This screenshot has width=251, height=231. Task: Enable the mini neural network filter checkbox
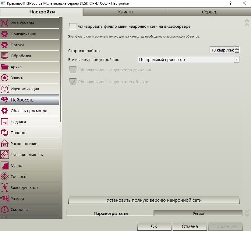coord(73,26)
